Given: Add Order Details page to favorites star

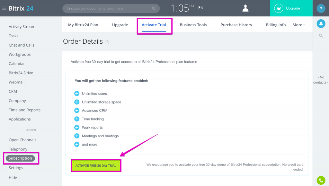Looking at the screenshot, I should coord(107,41).
